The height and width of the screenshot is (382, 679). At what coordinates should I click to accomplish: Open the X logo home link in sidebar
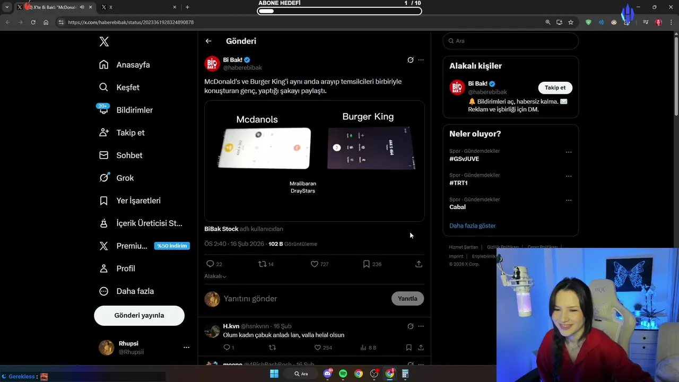(x=104, y=41)
